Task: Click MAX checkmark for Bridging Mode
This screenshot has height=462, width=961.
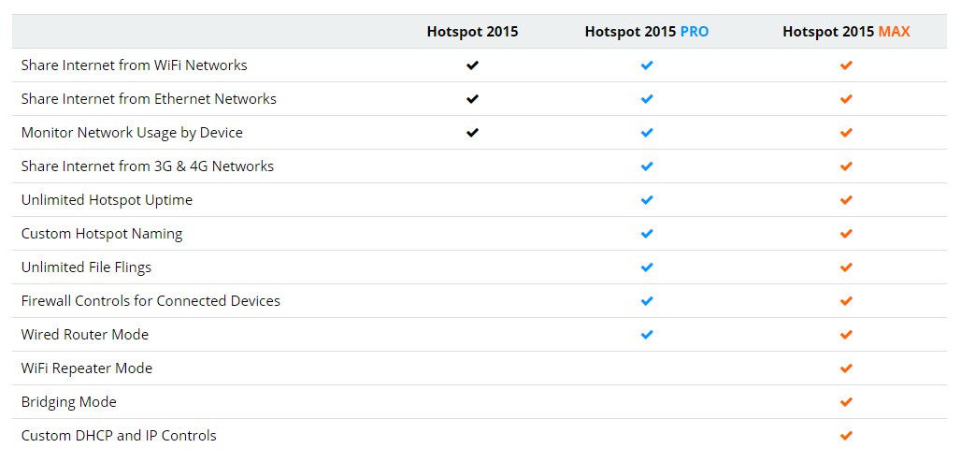Action: click(x=846, y=402)
